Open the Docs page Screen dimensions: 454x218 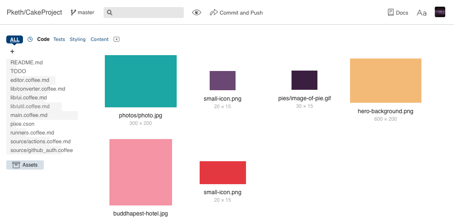click(x=398, y=13)
